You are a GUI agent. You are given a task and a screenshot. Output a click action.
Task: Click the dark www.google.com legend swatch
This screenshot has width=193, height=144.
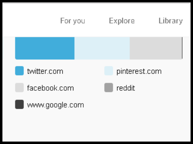click(19, 105)
